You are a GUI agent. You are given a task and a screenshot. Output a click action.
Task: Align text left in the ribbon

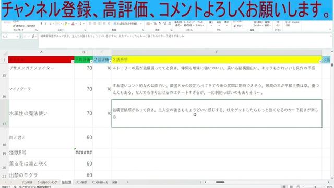pyautogui.click(x=90, y=23)
